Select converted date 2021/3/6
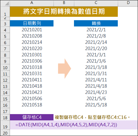 tap(96, 61)
